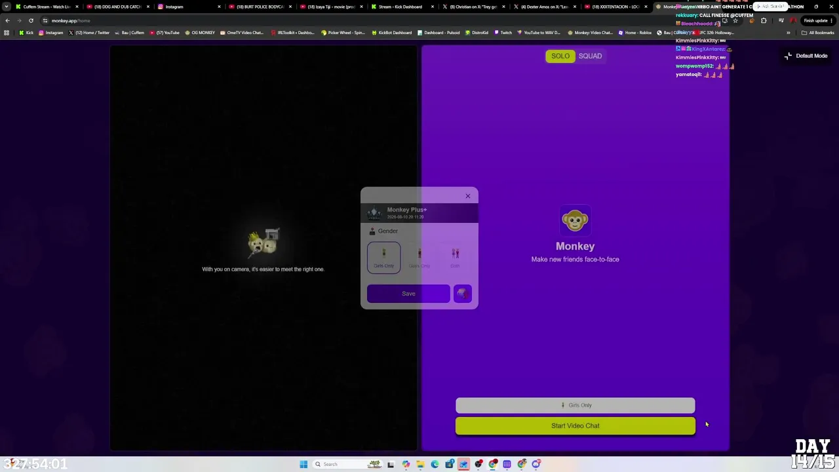Screen dimensions: 839x472
Task: Open Copilot from the taskbar
Action: coord(406,464)
